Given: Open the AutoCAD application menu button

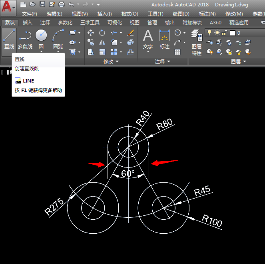Looking at the screenshot, I should tap(8, 8).
